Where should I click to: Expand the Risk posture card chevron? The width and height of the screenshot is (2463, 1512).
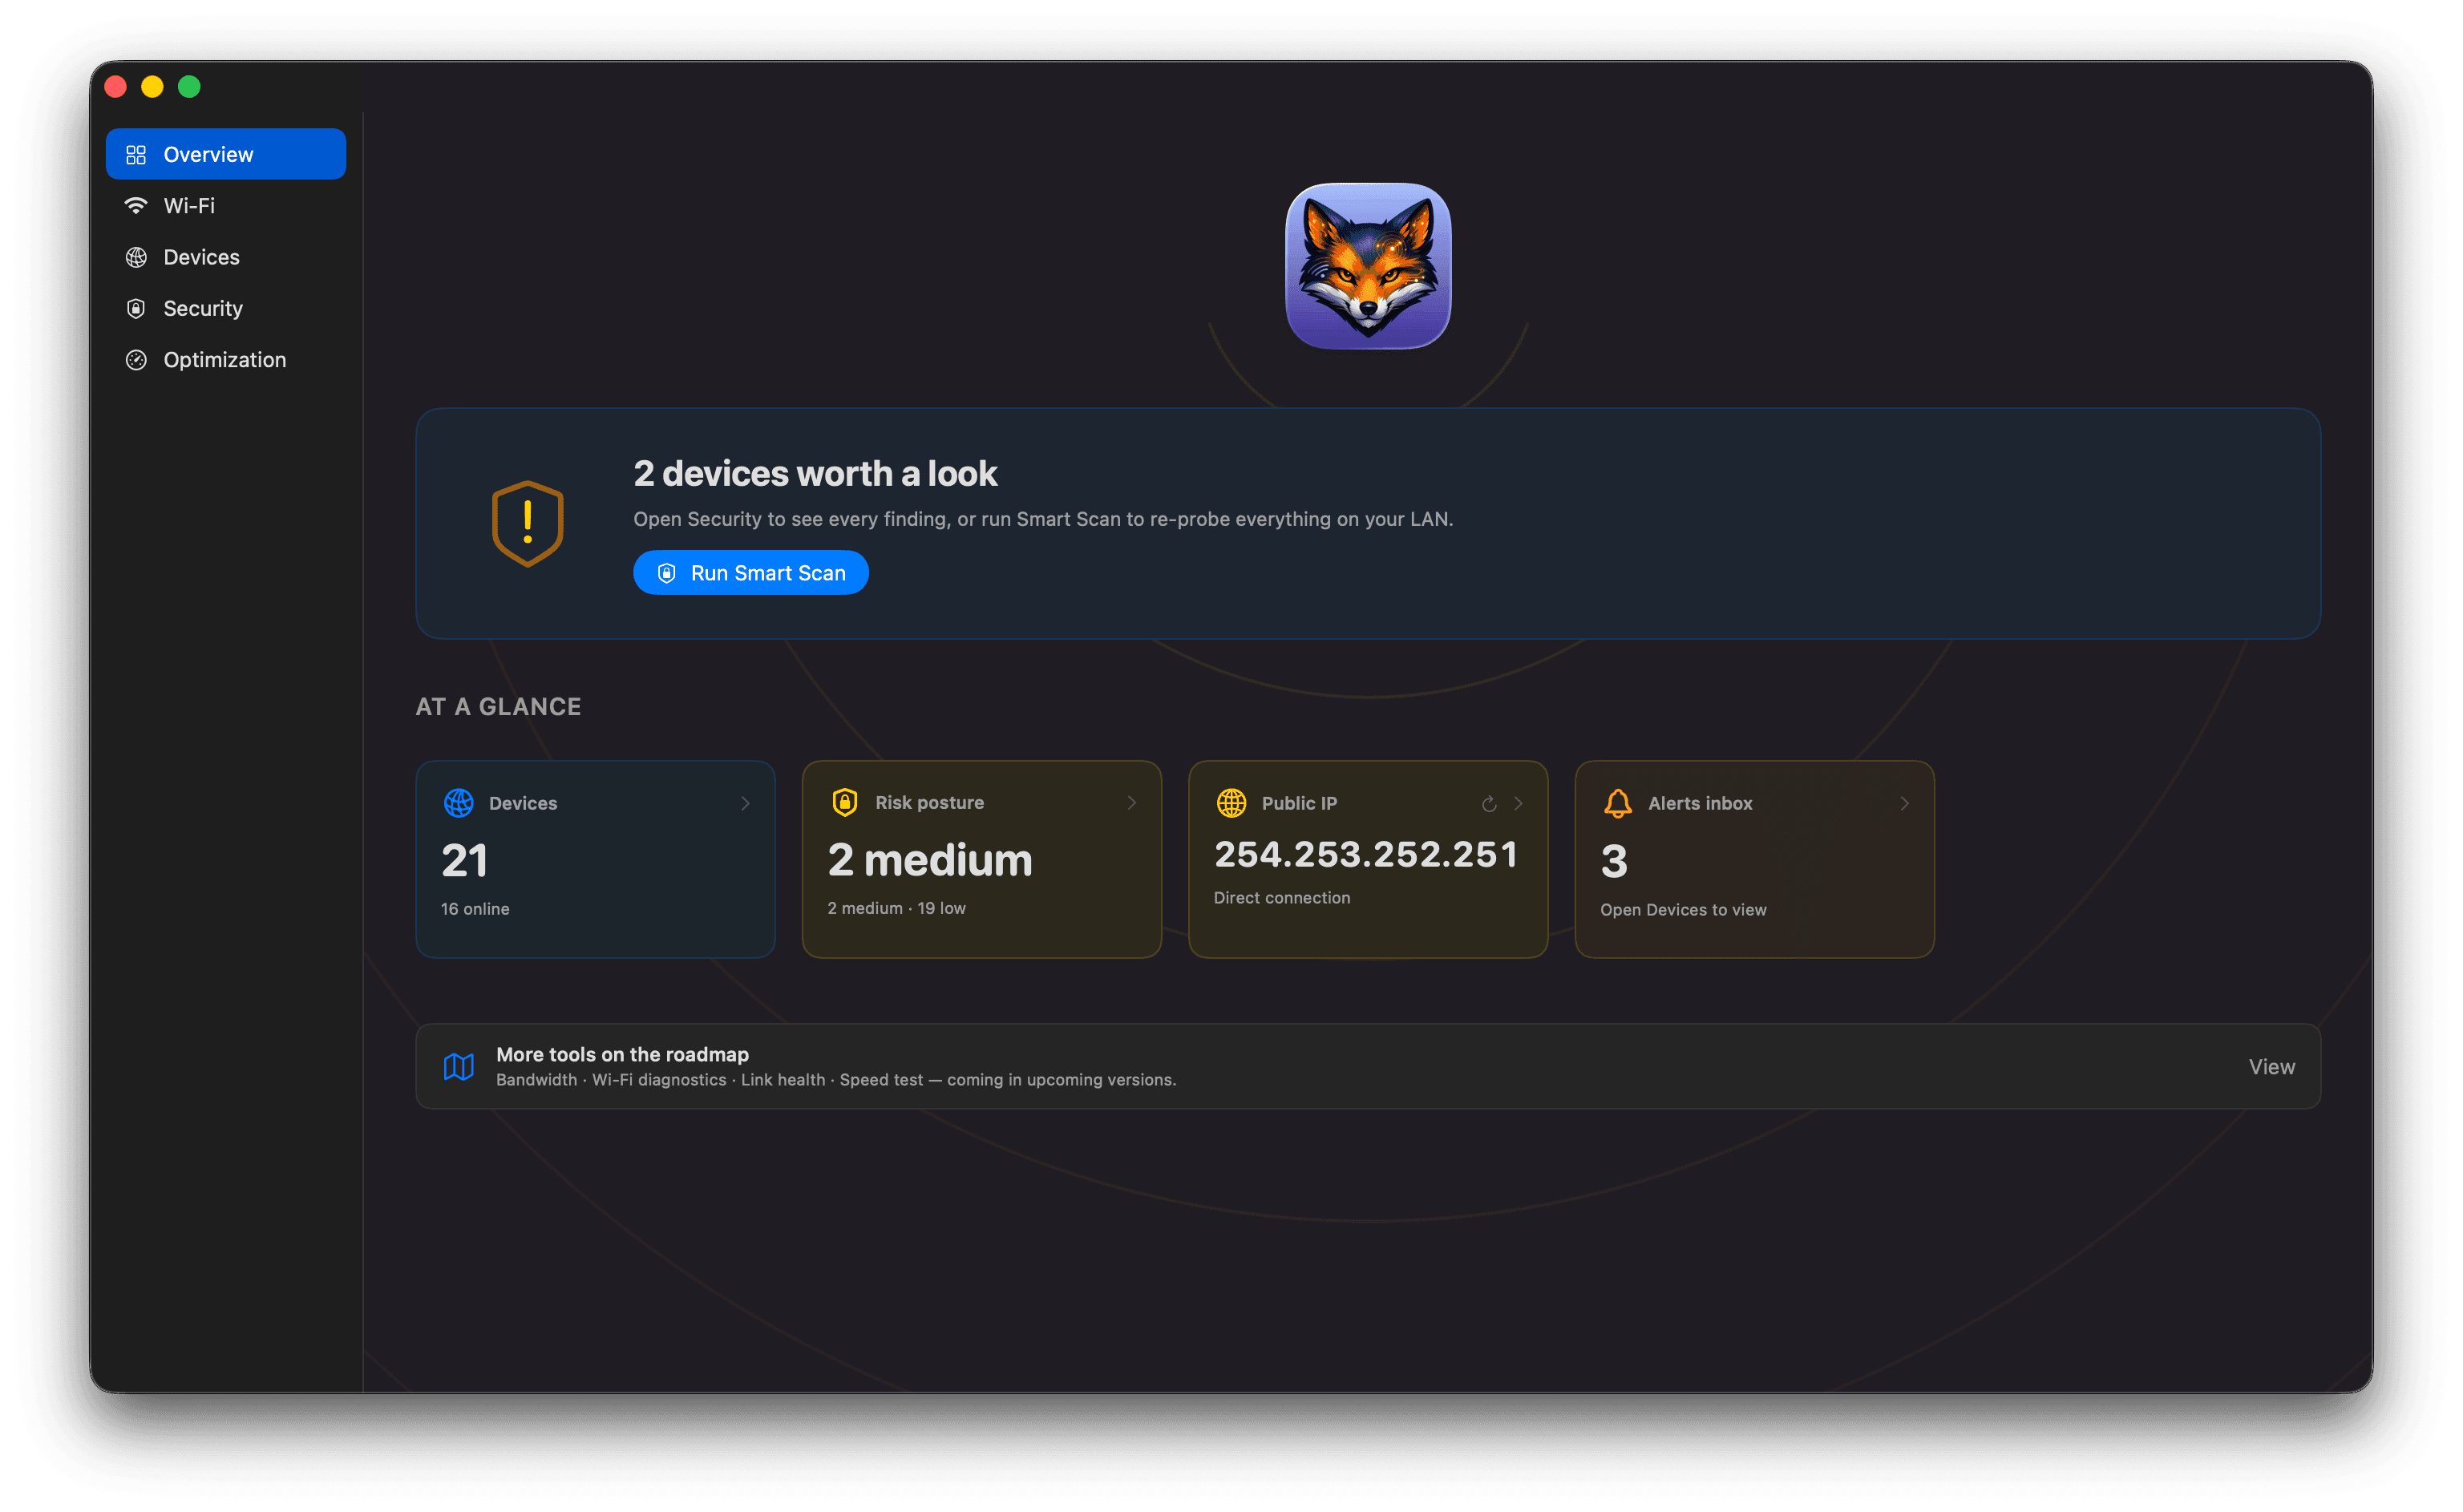click(1131, 802)
